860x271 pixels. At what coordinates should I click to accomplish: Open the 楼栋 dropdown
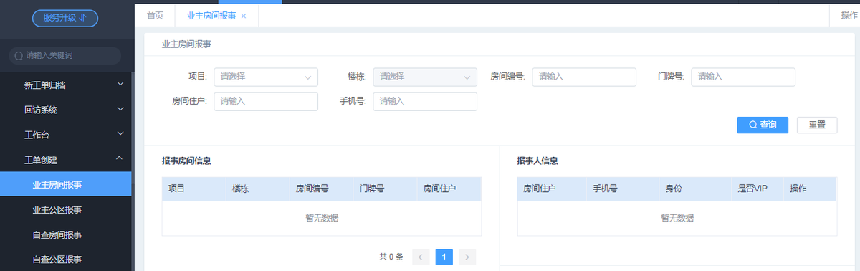(x=425, y=77)
